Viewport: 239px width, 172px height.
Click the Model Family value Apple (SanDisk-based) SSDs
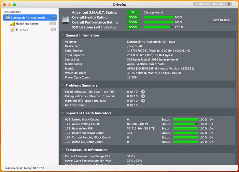point(146,64)
